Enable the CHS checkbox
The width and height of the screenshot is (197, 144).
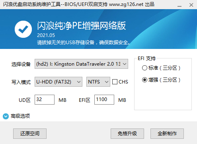pos(115,82)
